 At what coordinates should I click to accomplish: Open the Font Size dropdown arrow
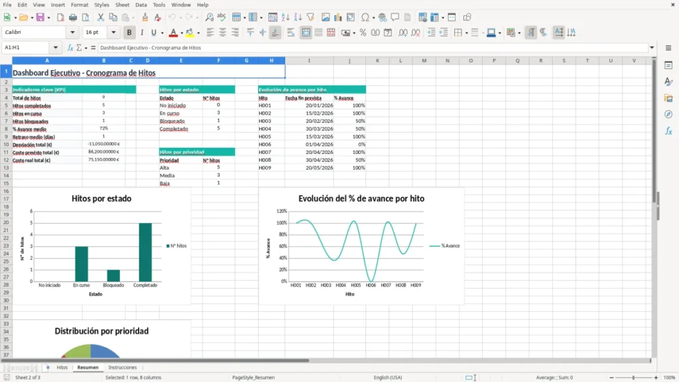tap(113, 32)
